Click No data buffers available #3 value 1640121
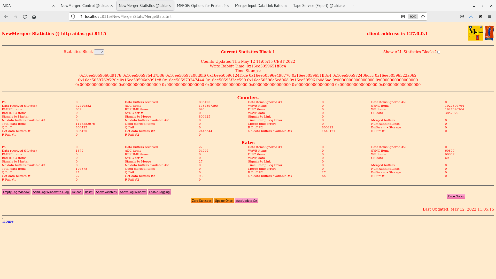 point(328,131)
